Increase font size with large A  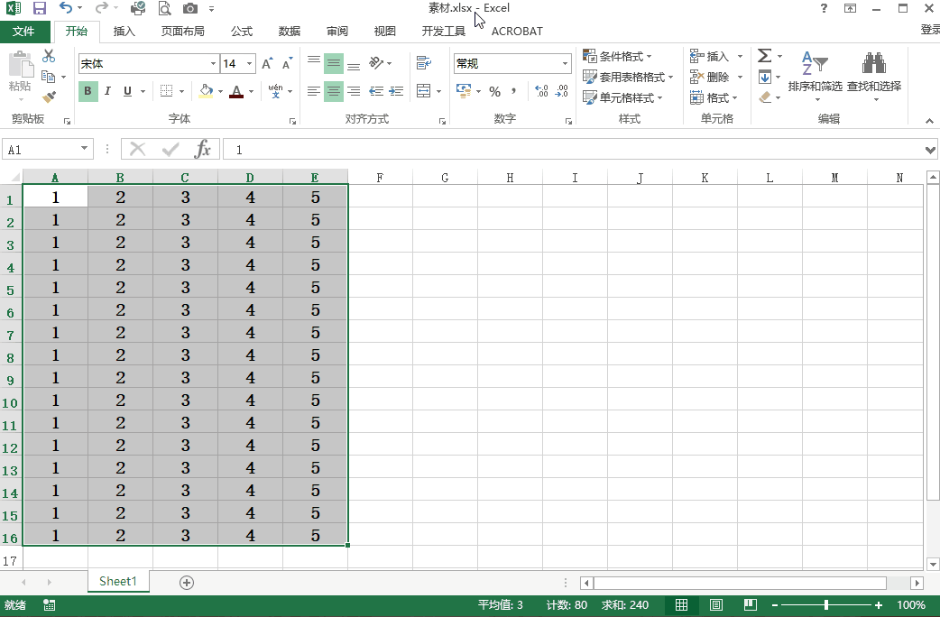267,63
